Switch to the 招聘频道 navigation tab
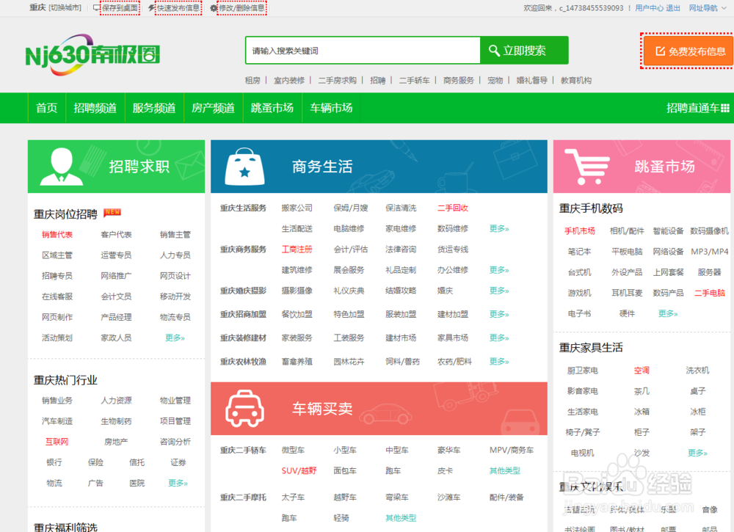734x532 pixels. click(95, 108)
